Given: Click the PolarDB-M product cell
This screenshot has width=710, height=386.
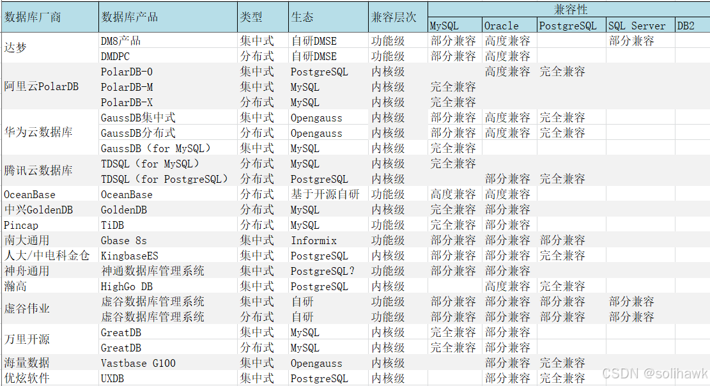Looking at the screenshot, I should pyautogui.click(x=167, y=87).
